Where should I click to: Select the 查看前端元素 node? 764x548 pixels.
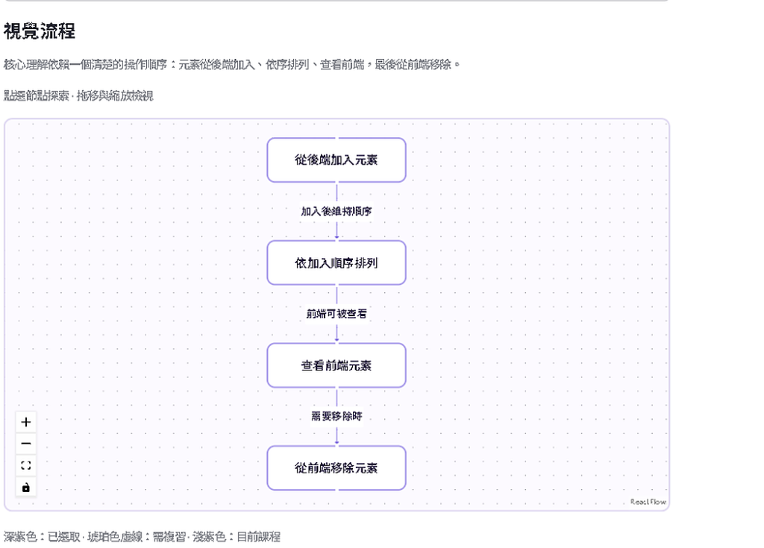(336, 365)
